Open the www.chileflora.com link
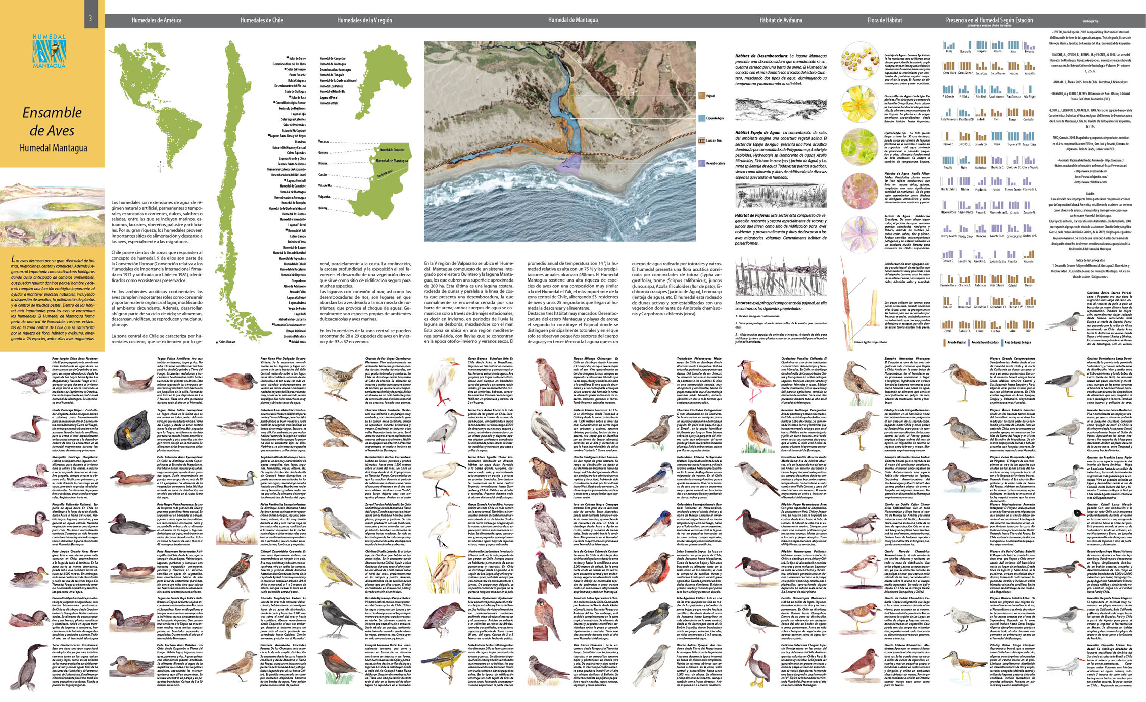 (x=1090, y=182)
